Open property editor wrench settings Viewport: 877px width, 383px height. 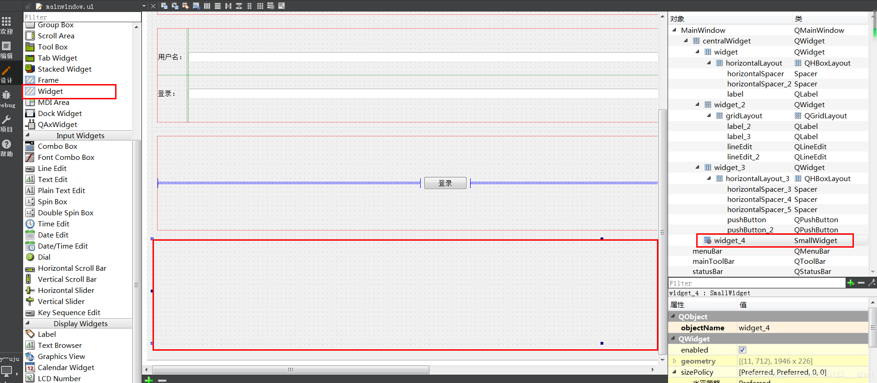coord(872,283)
